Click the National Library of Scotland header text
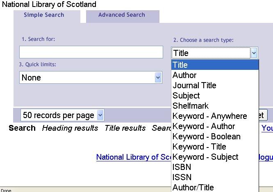Screen dimensions: 273x192 pyautogui.click(x=49, y=4)
